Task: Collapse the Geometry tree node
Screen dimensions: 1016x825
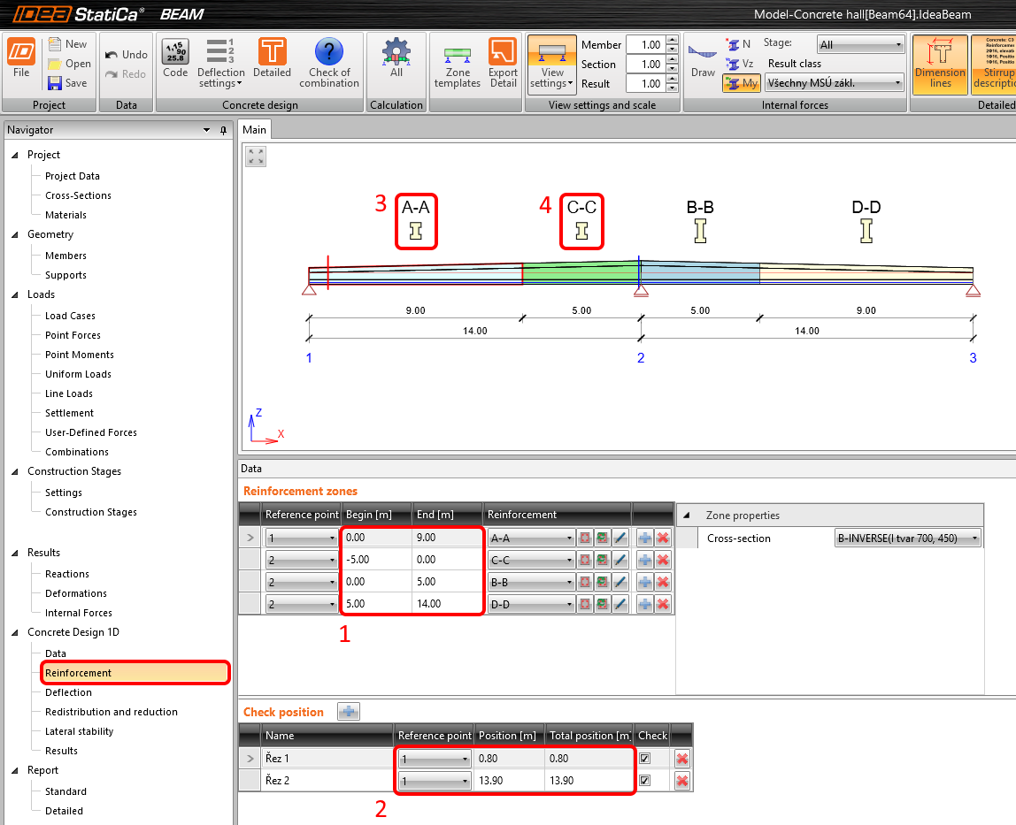Action: pos(14,234)
